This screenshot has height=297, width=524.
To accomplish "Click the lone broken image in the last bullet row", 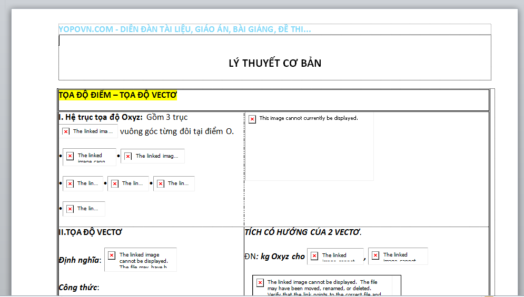I will tap(84, 209).
